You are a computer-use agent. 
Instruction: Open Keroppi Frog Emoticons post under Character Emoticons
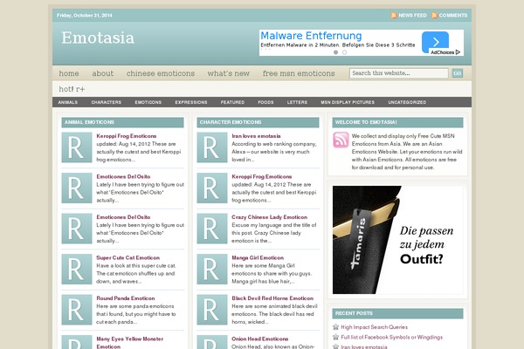(x=262, y=176)
